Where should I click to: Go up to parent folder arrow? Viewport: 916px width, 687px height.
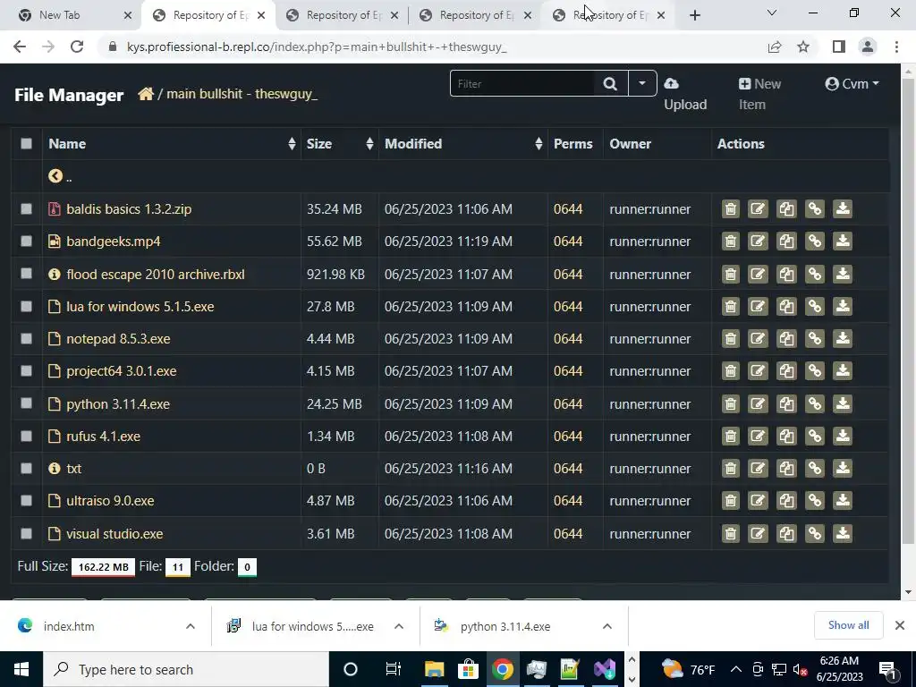[x=55, y=176]
